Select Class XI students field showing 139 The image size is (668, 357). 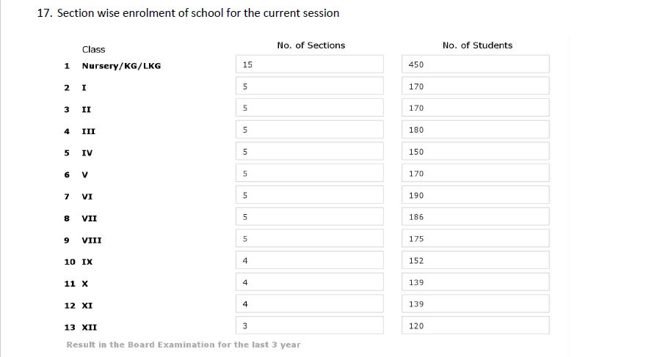click(x=476, y=303)
